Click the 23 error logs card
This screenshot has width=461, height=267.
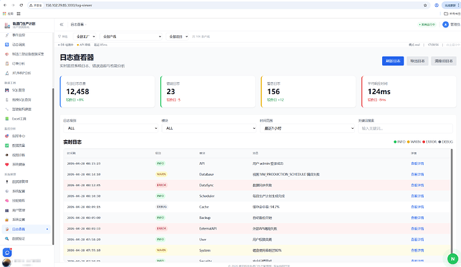[x=208, y=91]
